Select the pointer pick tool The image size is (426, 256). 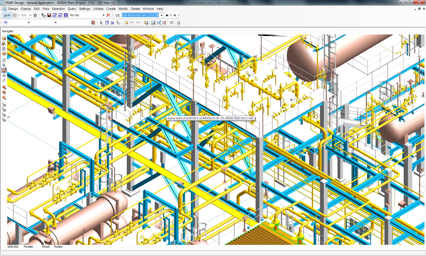click(101, 23)
